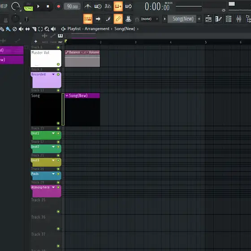Switch playback mode with the SONG button

(x=29, y=9)
